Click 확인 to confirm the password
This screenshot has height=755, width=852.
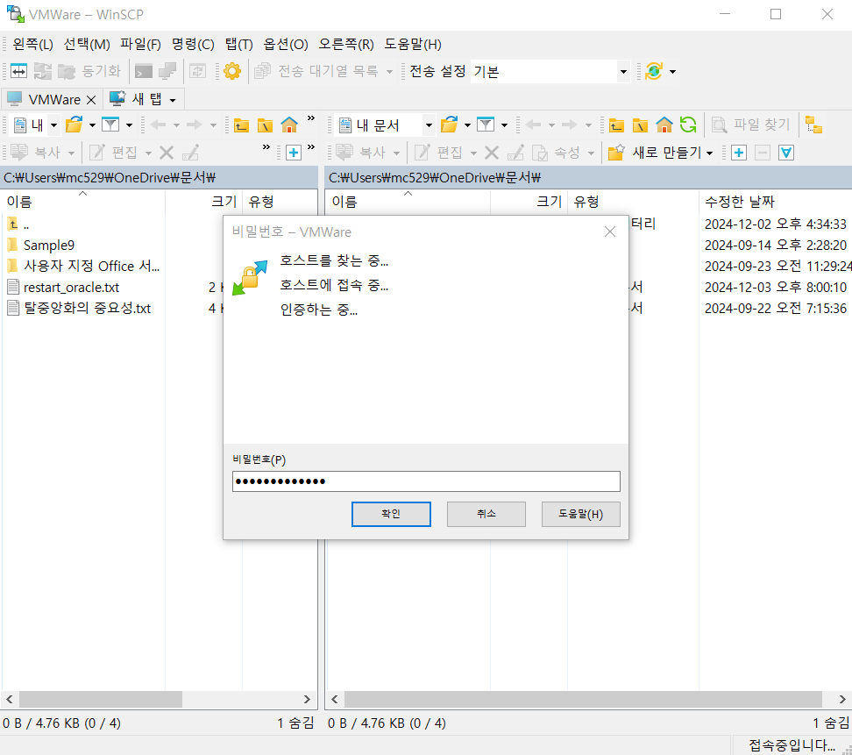(391, 514)
